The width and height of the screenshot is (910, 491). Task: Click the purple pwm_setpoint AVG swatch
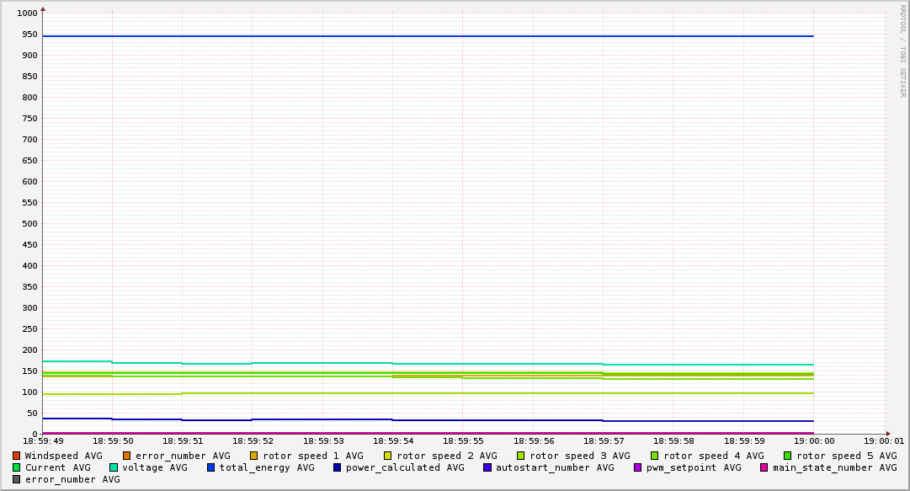(x=637, y=467)
